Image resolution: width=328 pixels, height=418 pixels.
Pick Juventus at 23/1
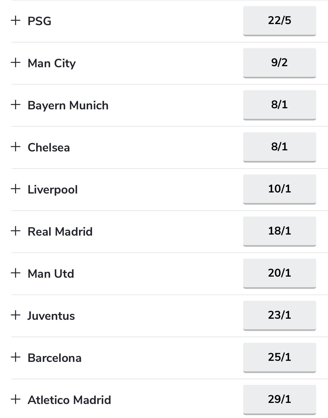pyautogui.click(x=279, y=315)
